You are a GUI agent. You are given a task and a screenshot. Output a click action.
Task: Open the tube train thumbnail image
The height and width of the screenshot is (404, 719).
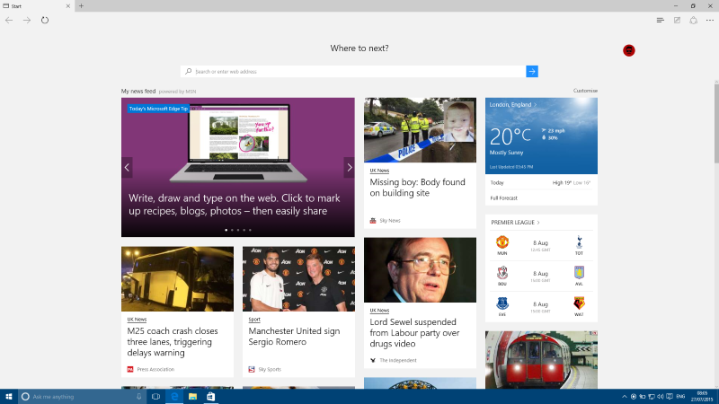pos(541,360)
